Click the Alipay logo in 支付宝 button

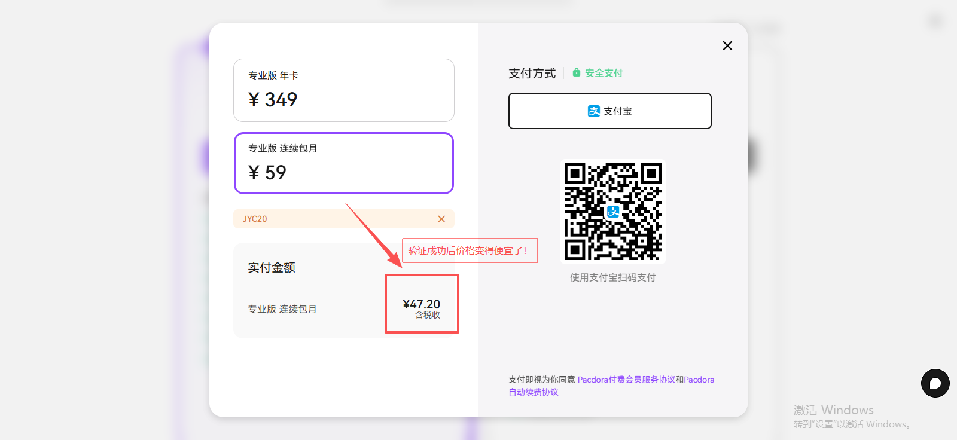point(593,111)
